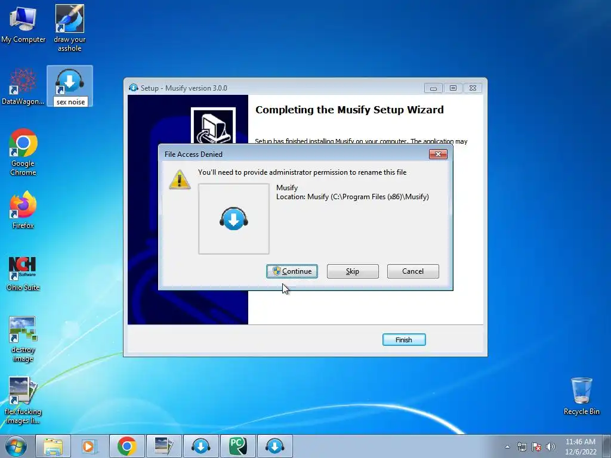Select My Computer desktop icon

point(23,24)
